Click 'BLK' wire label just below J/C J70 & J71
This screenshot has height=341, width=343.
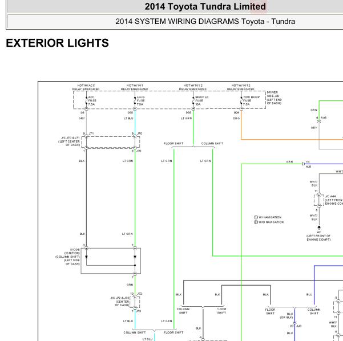click(x=82, y=161)
